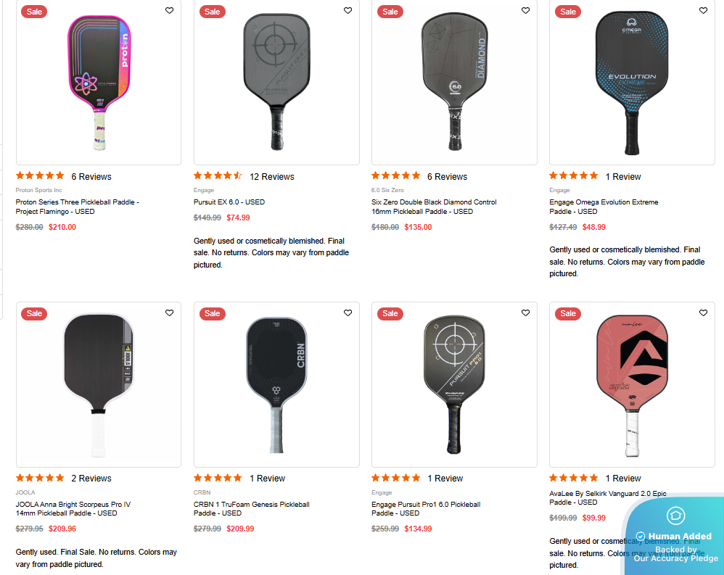Click the Human Added accuracy pledge badge

(675, 537)
